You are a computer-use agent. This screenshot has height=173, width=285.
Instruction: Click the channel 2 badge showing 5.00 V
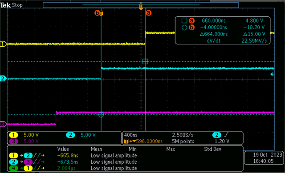click(70, 135)
